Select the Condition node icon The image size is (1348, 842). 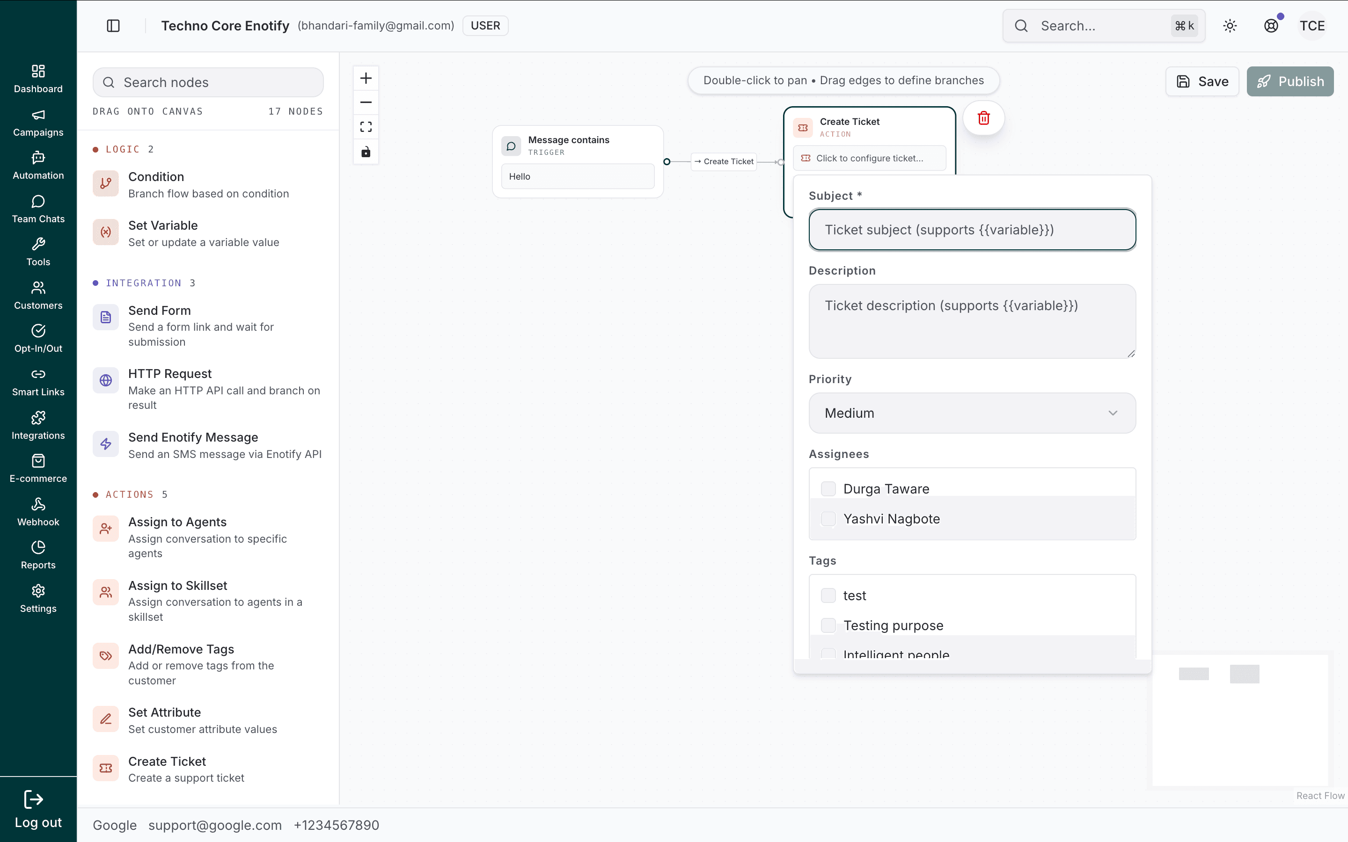pos(106,184)
